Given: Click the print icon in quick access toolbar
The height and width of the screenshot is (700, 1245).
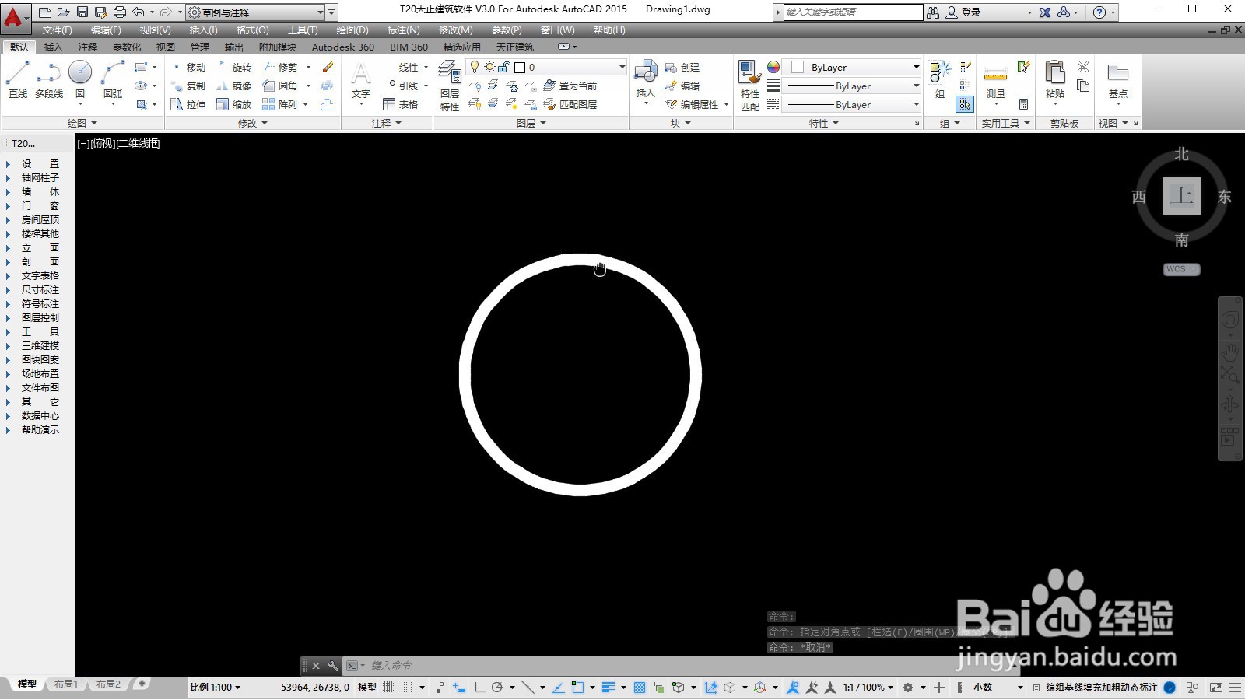Looking at the screenshot, I should [x=119, y=12].
